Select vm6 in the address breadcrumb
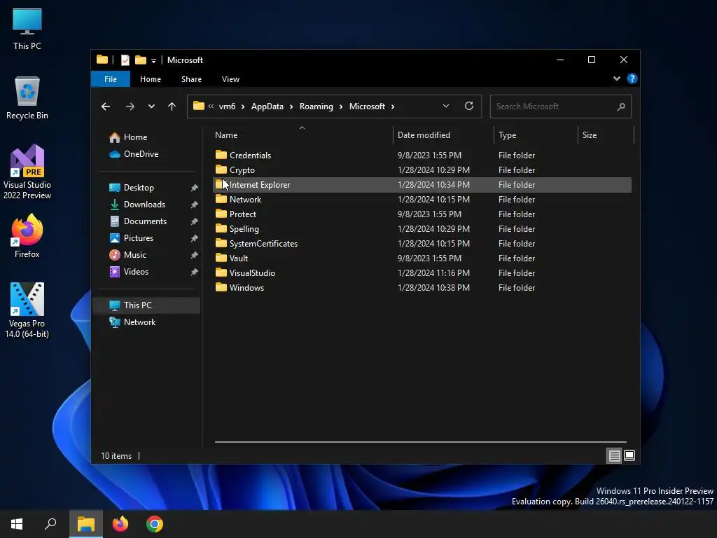 228,106
